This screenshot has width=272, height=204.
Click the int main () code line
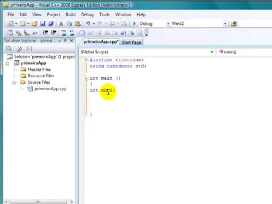pyautogui.click(x=105, y=78)
